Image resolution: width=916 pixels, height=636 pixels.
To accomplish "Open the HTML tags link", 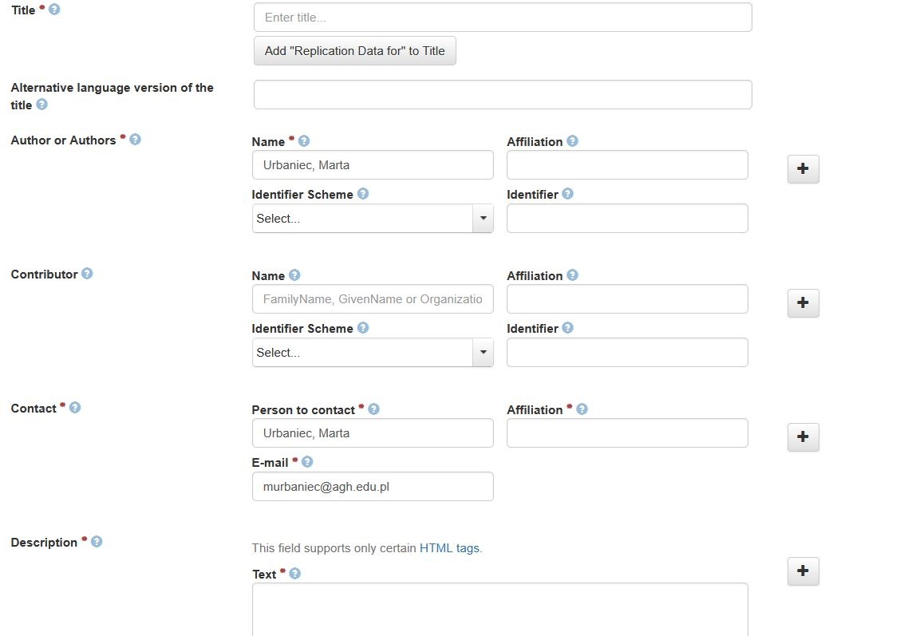I will tap(449, 547).
